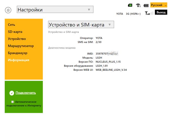Screen dimensions: 170x115
Task: Open the Настройки dropdown
Action: pyautogui.click(x=55, y=10)
